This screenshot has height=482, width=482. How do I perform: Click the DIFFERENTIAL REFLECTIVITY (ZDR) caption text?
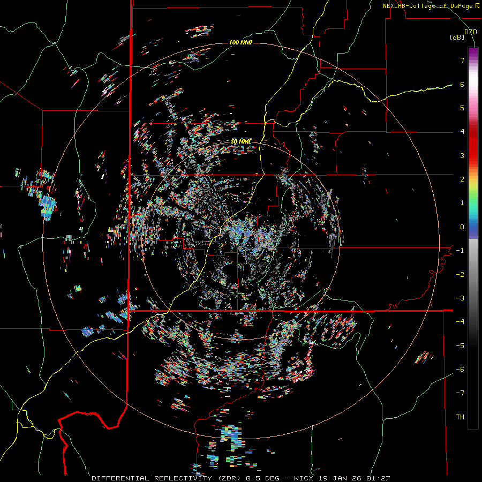click(167, 478)
